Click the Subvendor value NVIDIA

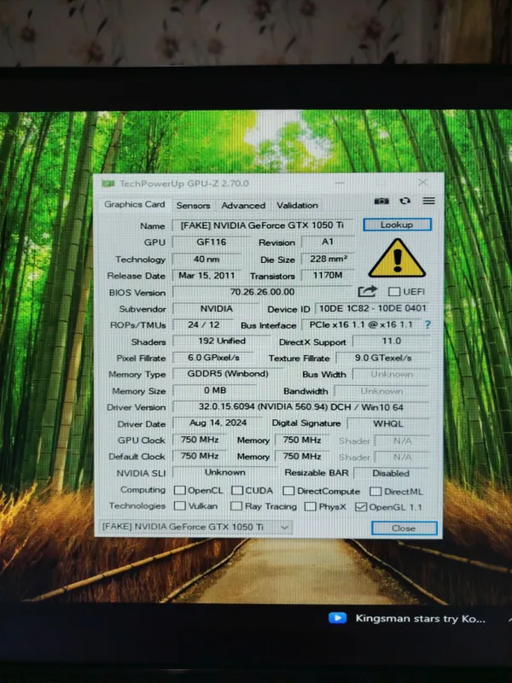click(x=217, y=309)
